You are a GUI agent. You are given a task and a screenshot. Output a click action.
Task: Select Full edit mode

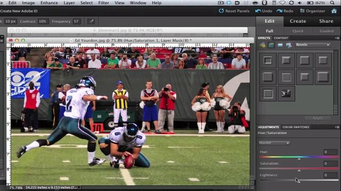tap(270, 31)
